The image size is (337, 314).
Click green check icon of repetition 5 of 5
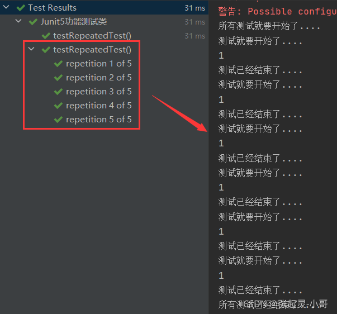point(59,120)
